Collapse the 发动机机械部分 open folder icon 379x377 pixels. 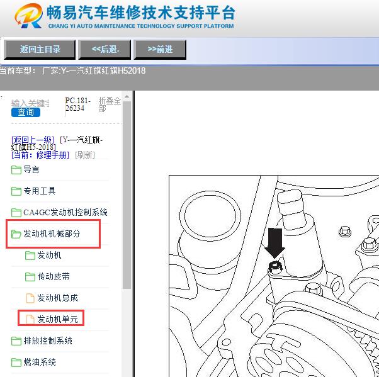pyautogui.click(x=16, y=234)
